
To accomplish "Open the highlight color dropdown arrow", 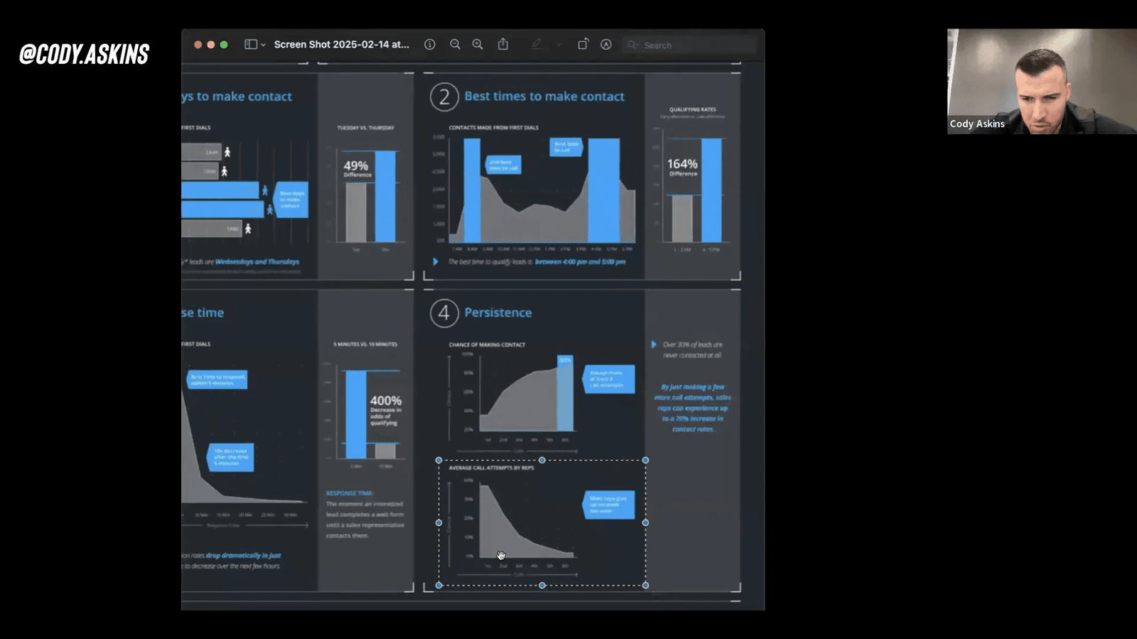I will coord(559,45).
